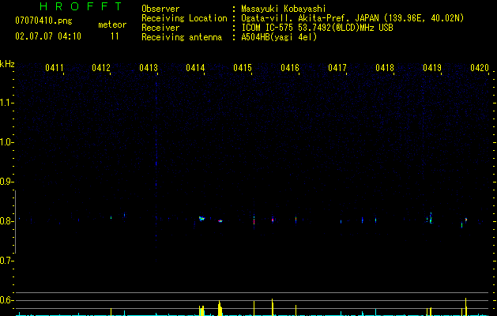The height and width of the screenshot is (316, 497).
Task: Click the 1.1 kHz axis label
Action: click(6, 103)
